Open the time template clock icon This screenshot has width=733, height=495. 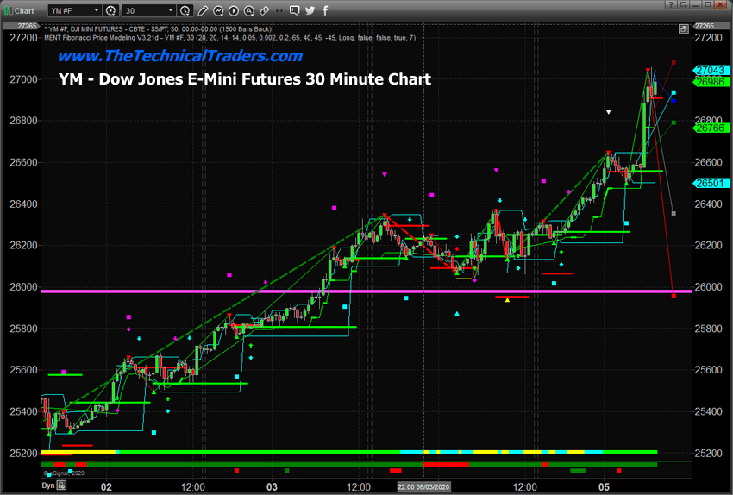pyautogui.click(x=185, y=10)
